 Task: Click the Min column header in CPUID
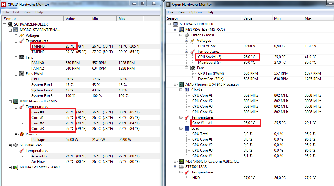[103, 19]
